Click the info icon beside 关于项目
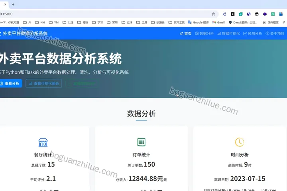The image size is (287, 191). tap(267, 33)
